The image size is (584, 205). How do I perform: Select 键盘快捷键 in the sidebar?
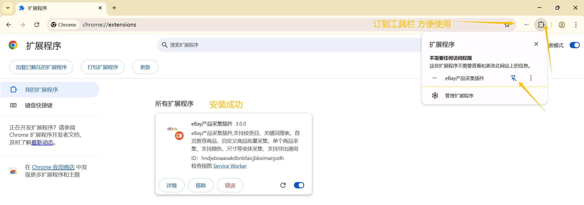coord(50,105)
